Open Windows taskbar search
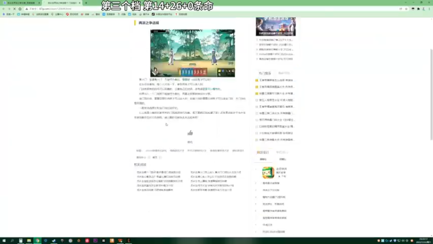Viewport: 433px width, 244px height. [12, 241]
